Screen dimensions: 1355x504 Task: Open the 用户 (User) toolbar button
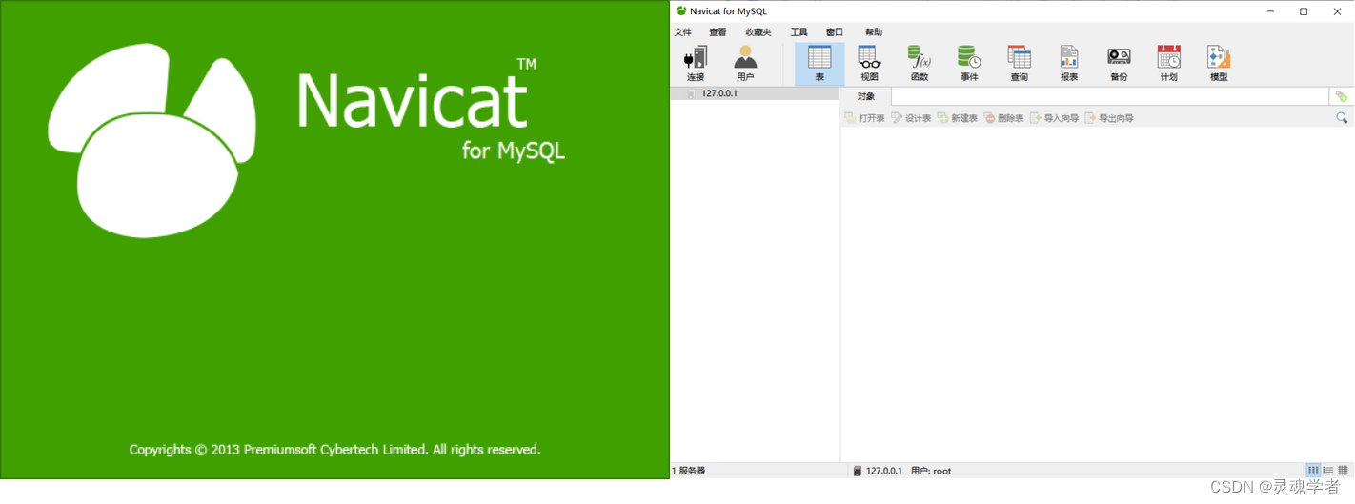[x=745, y=64]
